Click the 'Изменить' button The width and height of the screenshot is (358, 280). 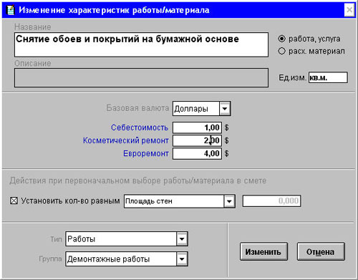point(263,251)
